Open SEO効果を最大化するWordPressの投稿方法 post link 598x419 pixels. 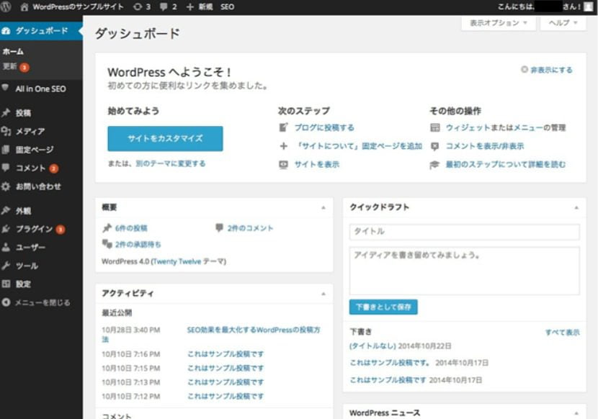click(253, 330)
